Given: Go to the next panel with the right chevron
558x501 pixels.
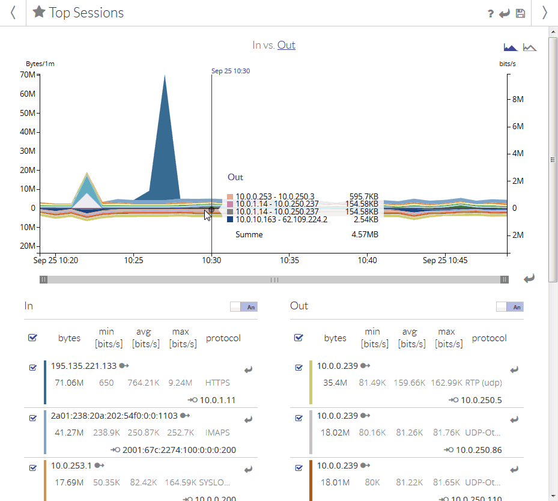Looking at the screenshot, I should coord(545,13).
